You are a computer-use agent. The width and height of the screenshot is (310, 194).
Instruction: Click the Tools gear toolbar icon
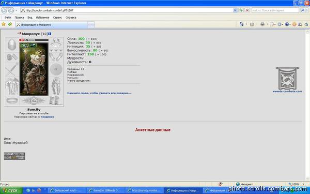click(280, 24)
